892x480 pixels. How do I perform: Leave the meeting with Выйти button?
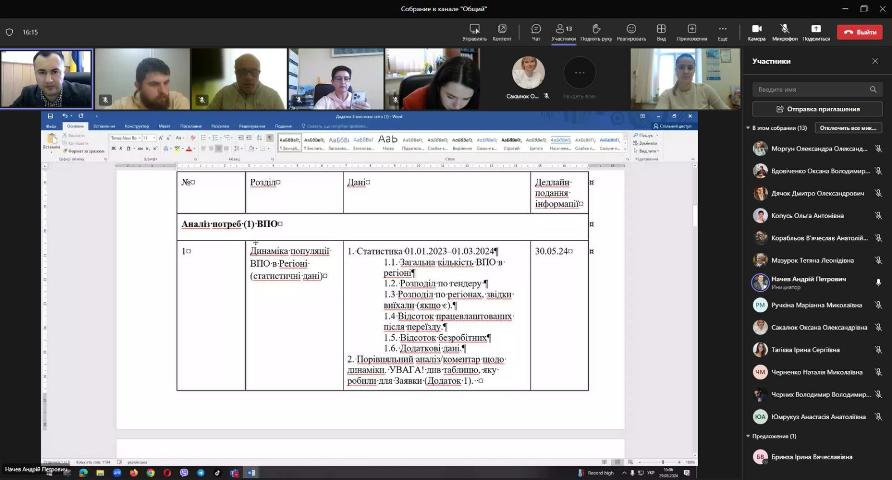tap(860, 32)
